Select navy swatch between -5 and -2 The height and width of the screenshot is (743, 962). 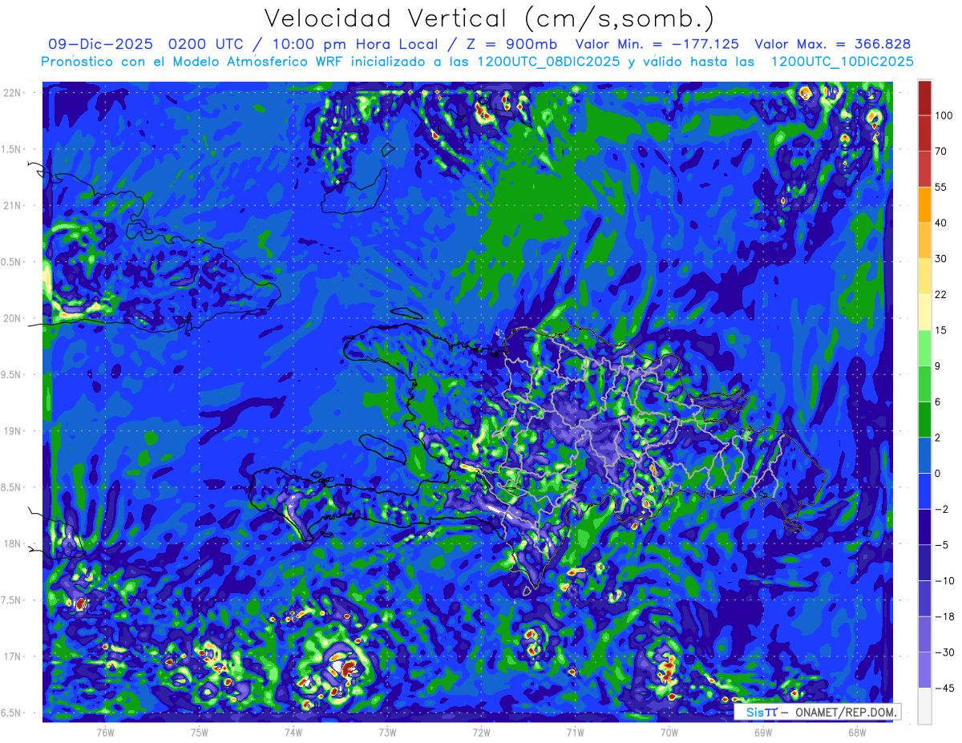click(x=924, y=527)
